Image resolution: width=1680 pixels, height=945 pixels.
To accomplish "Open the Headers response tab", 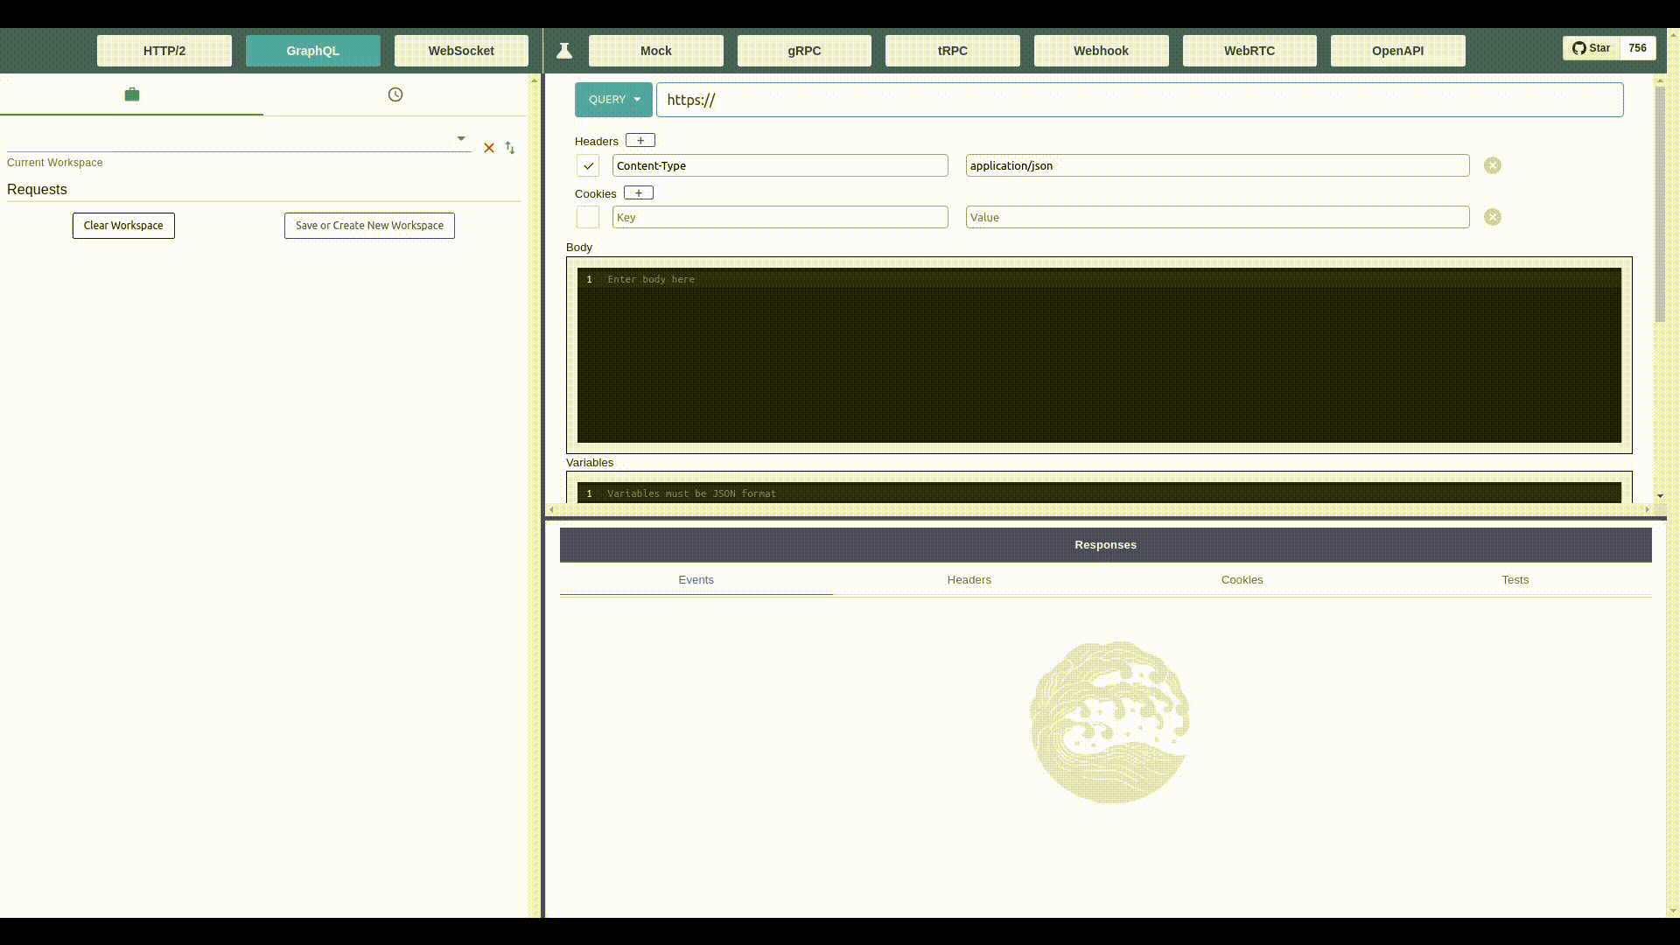I will click(x=969, y=580).
